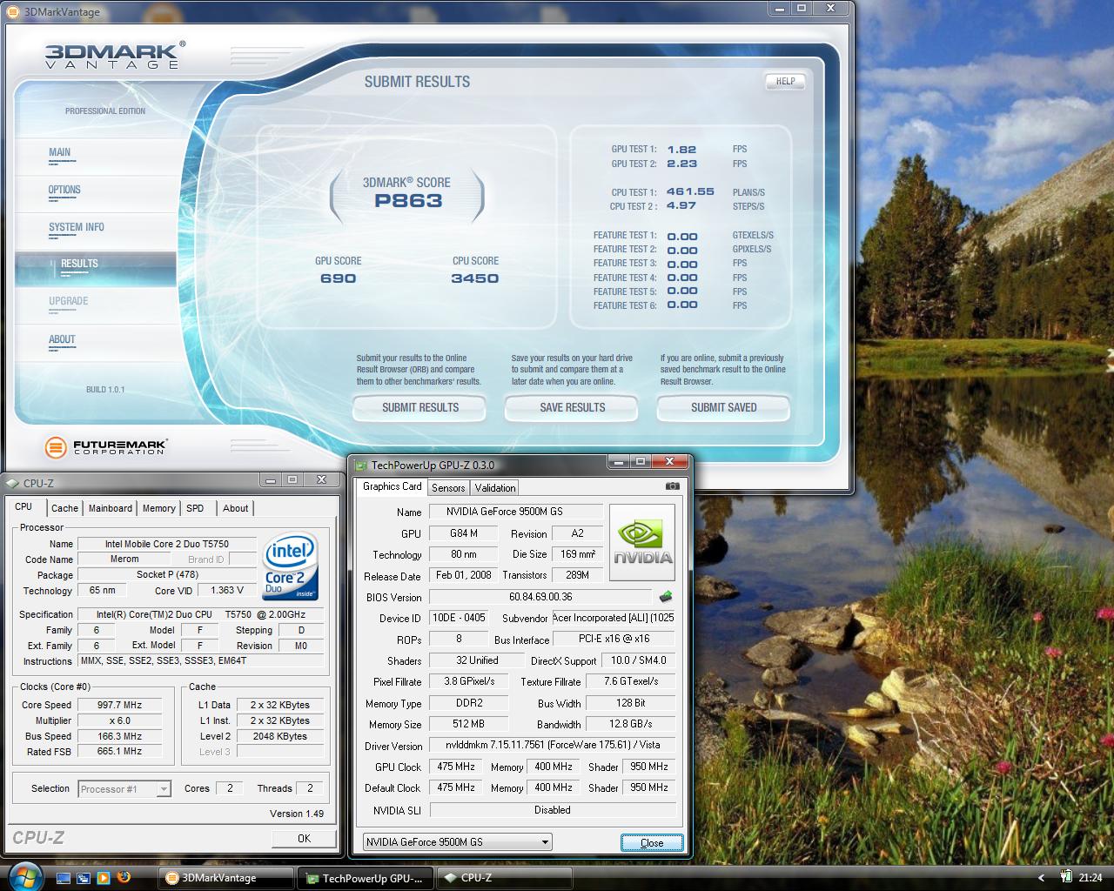Launch Windows Media Player from quick launch
The image size is (1114, 891).
tap(104, 877)
